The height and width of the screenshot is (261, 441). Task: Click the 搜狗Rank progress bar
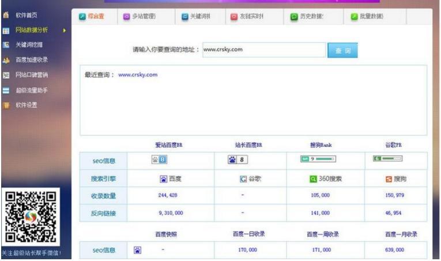click(318, 159)
